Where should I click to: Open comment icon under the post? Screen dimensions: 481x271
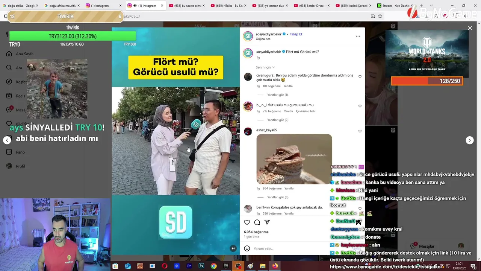(x=257, y=222)
